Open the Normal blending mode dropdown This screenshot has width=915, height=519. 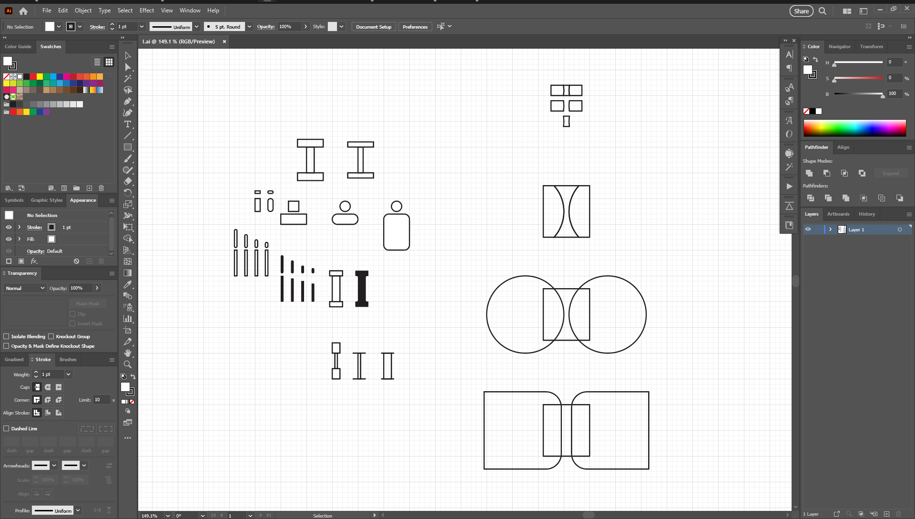[x=25, y=288]
